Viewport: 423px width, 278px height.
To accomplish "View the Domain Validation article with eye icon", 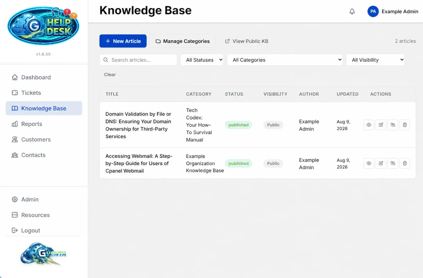I will (369, 125).
